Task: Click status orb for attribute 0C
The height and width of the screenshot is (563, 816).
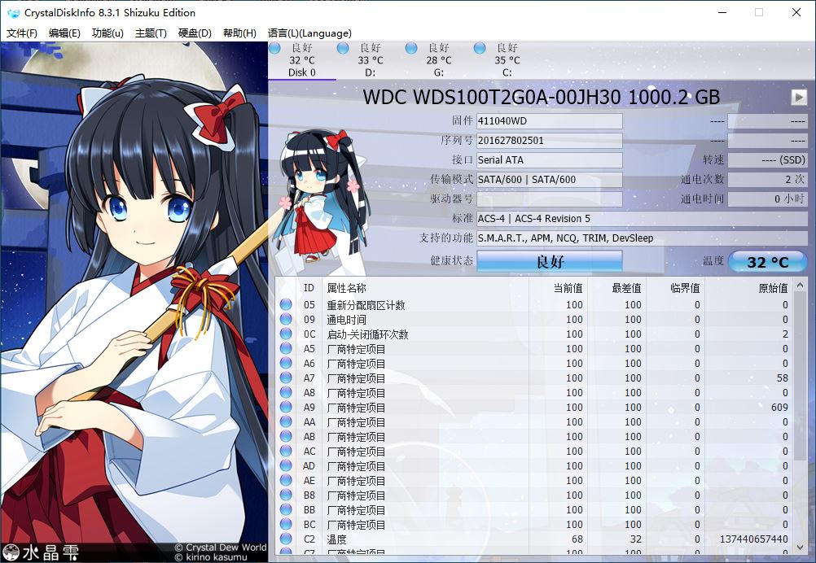Action: coord(286,334)
